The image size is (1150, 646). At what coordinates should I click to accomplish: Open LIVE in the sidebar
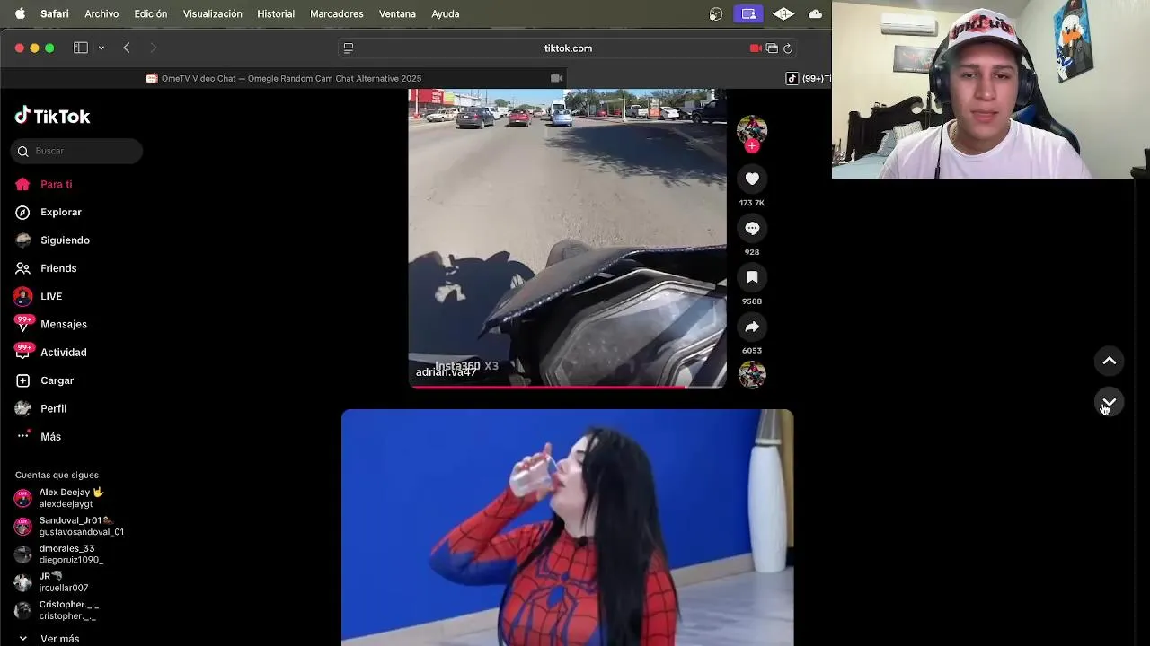[38, 296]
